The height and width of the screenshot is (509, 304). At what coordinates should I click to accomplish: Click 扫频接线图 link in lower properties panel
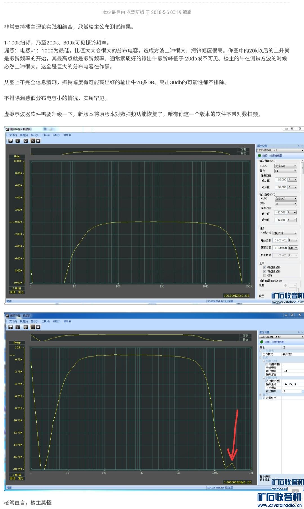278,342
